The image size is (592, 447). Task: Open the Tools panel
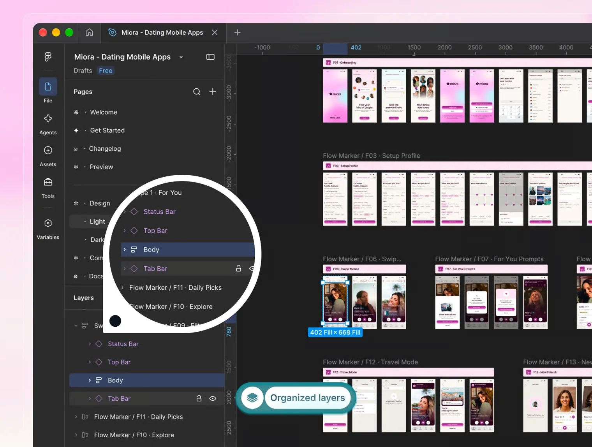[48, 188]
